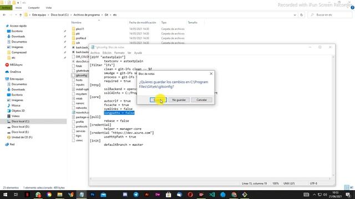Select the nanorc file

(80, 103)
